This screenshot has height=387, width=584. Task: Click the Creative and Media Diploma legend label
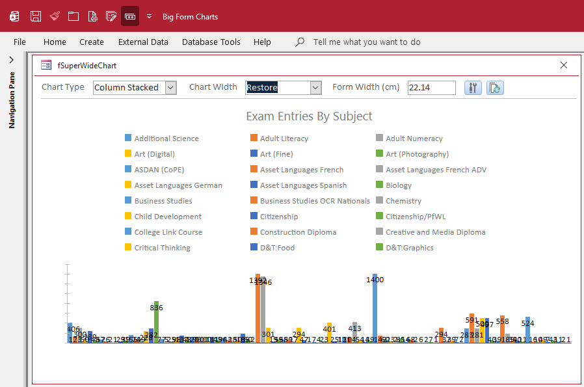point(436,232)
